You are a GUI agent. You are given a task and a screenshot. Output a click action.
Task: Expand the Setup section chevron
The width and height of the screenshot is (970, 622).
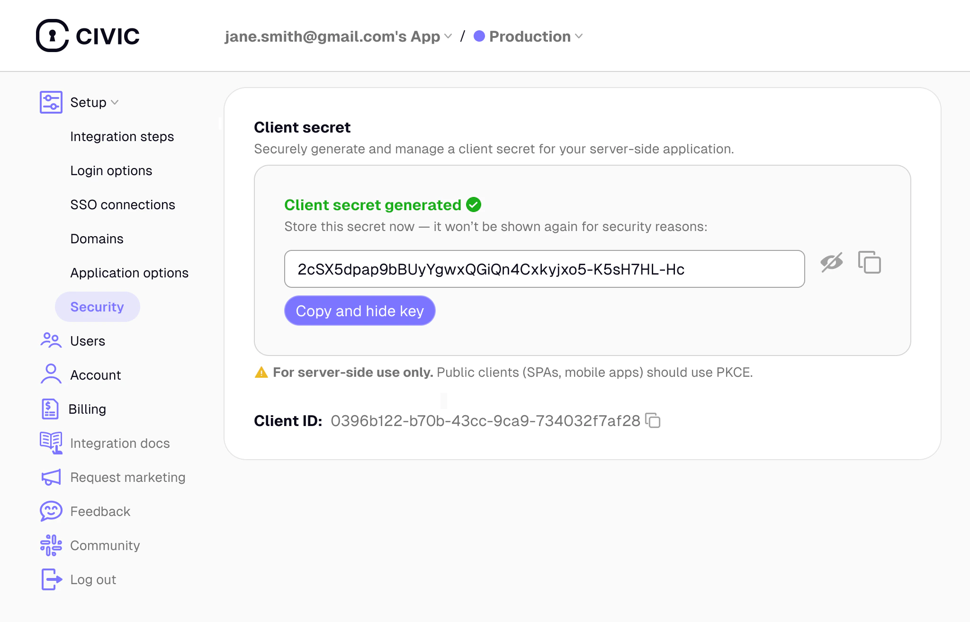click(115, 102)
